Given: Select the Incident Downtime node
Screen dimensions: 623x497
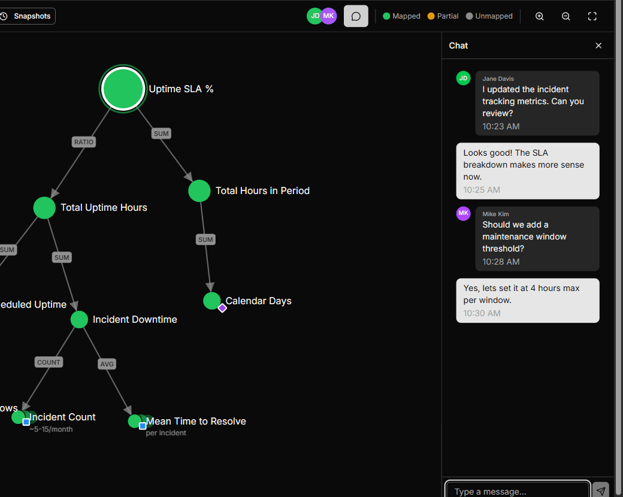Looking at the screenshot, I should (x=79, y=319).
